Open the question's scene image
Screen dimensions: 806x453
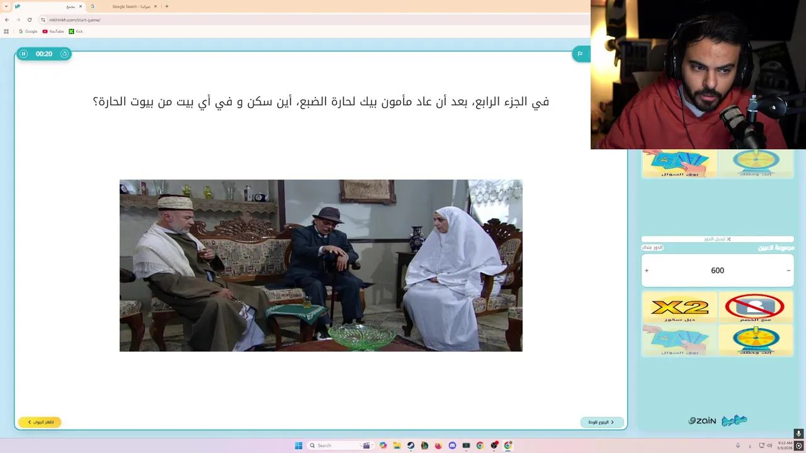(x=321, y=266)
